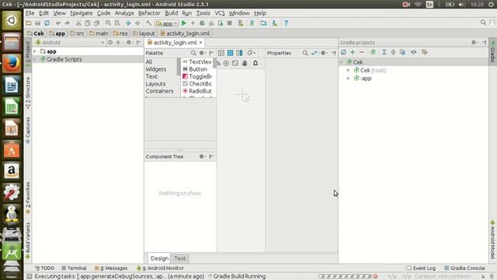497x280 pixels.
Task: Toggle the Build Variants side panel
Action: (x=28, y=240)
